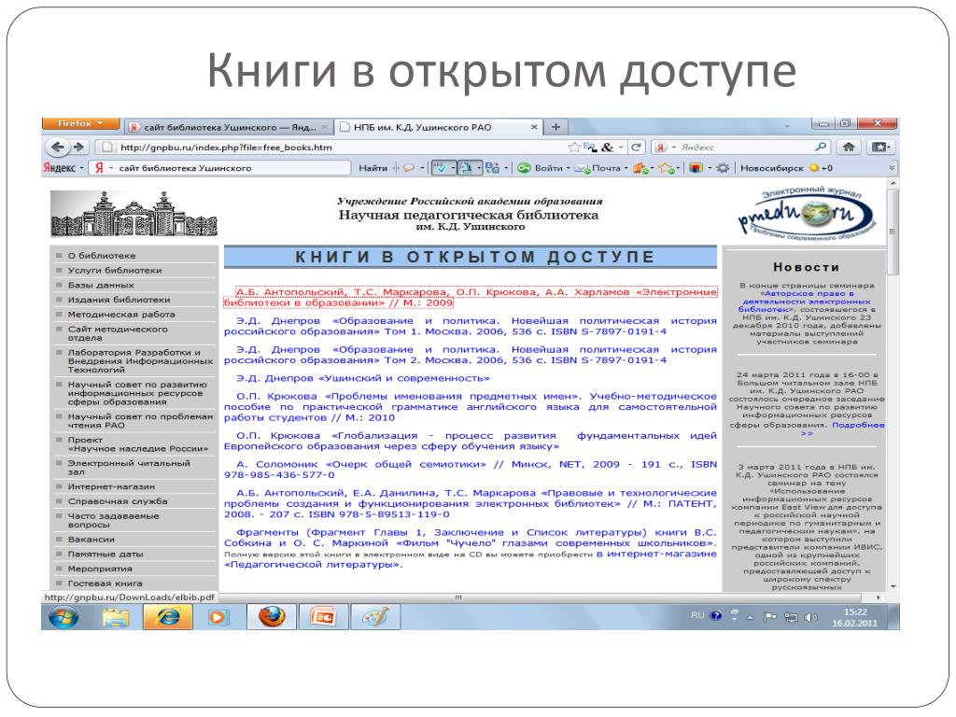Viewport: 956px width, 717px height.
Task: Bookmark this page with the star icon
Action: point(574,147)
